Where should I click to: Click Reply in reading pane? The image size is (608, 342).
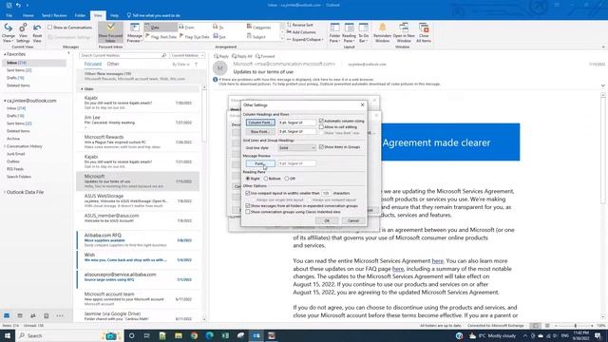point(221,57)
